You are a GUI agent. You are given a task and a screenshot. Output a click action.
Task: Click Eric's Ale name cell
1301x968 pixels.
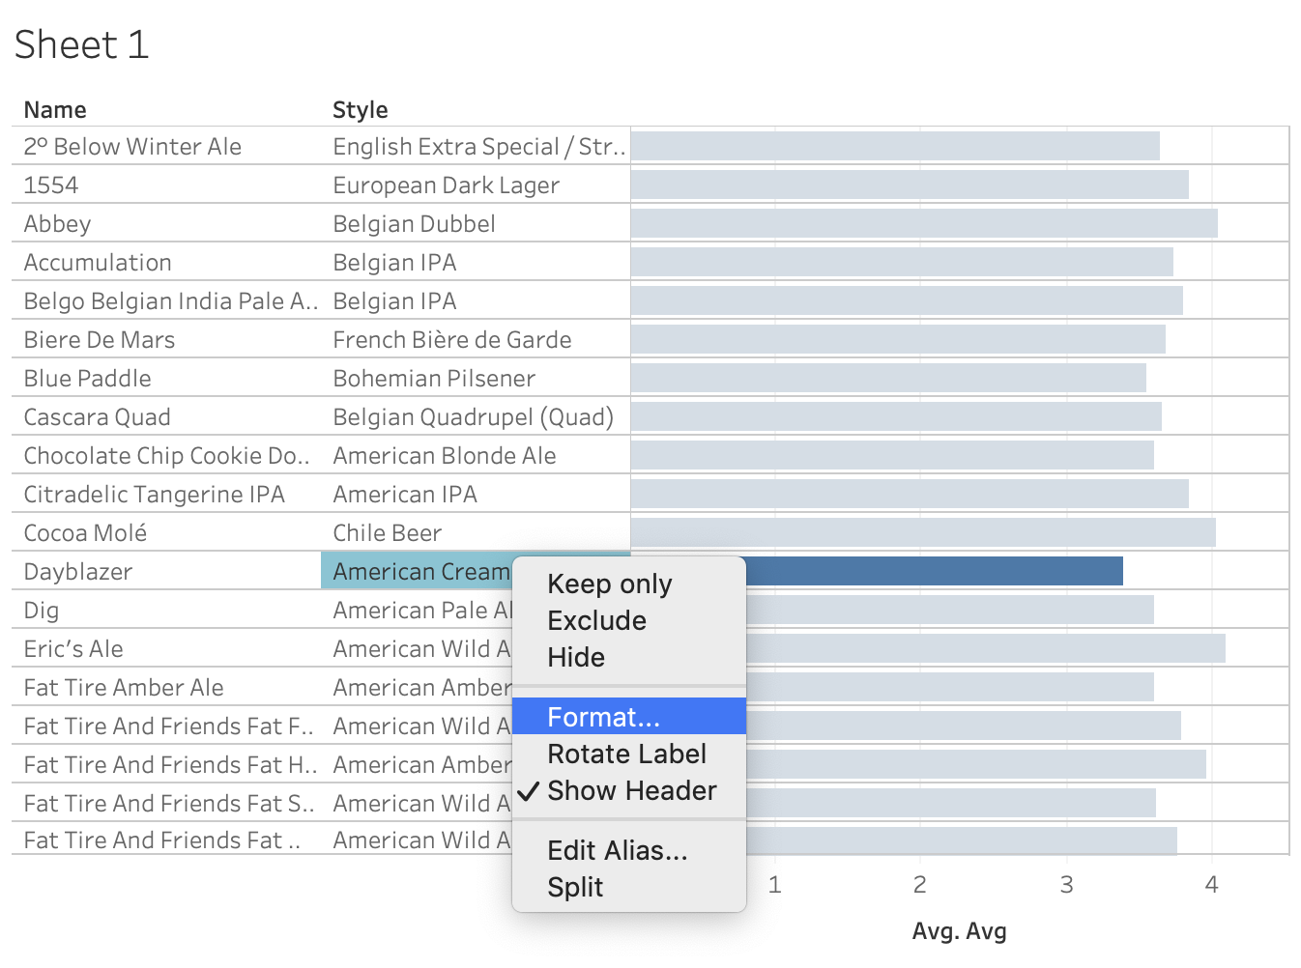pos(73,648)
